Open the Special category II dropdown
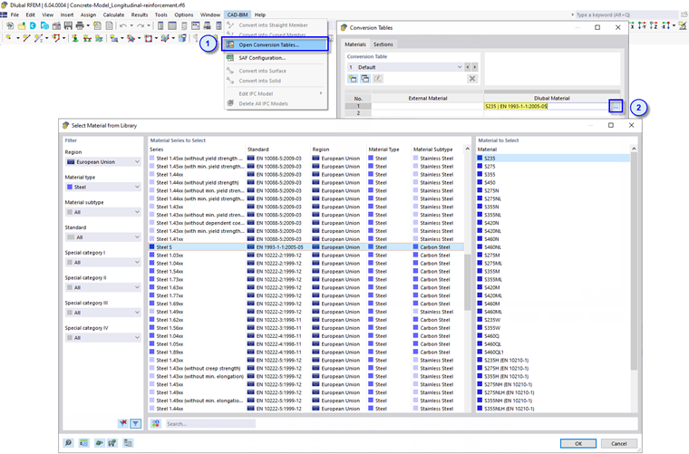The image size is (689, 454). tap(102, 287)
